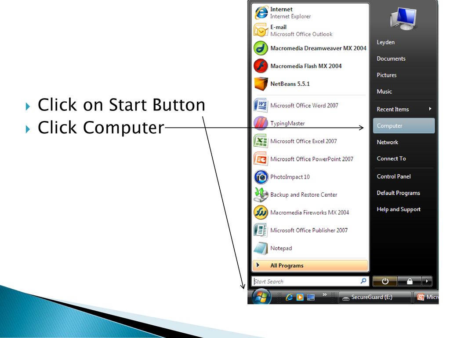Launch the Notepad icon
Viewport: 450px width, 338px height.
click(x=261, y=248)
